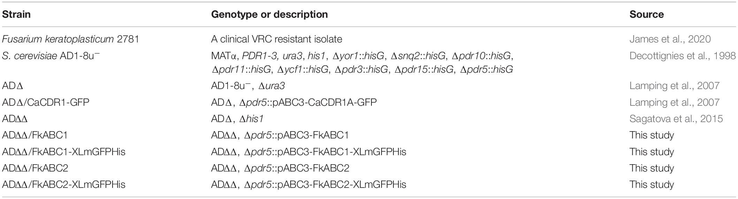Open the James et al., 2020 citation
This screenshot has height=199, width=738.
(x=670, y=39)
